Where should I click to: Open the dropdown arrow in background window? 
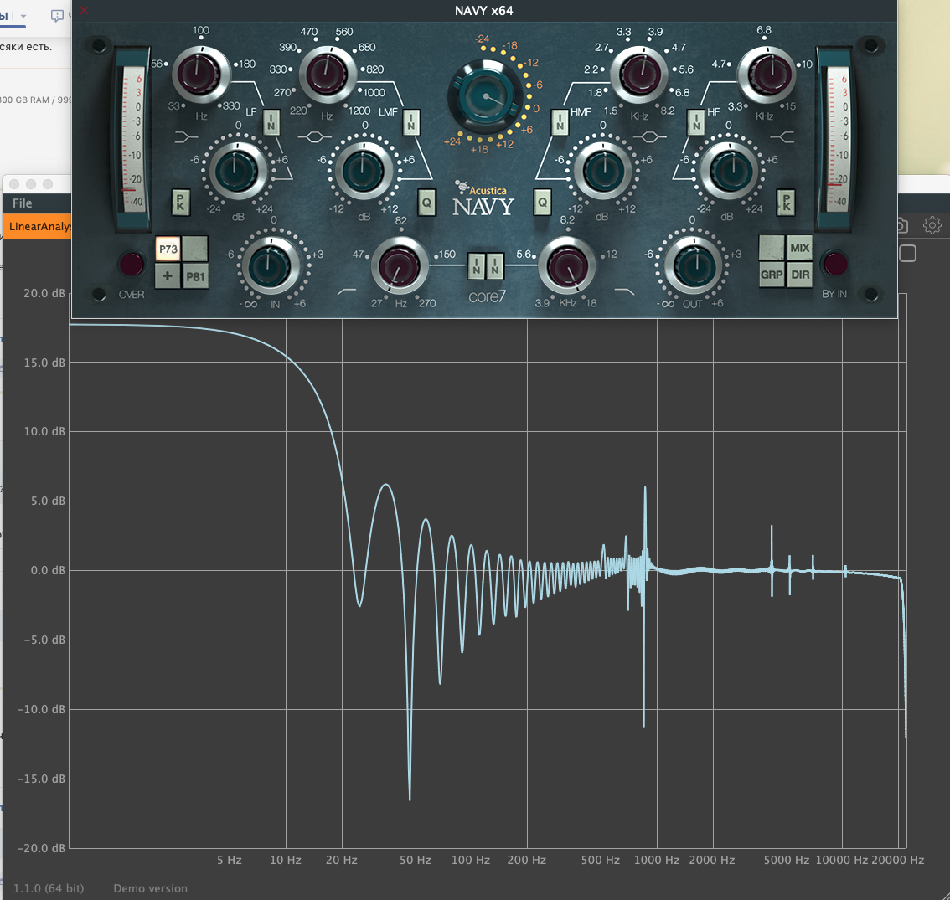[x=23, y=16]
